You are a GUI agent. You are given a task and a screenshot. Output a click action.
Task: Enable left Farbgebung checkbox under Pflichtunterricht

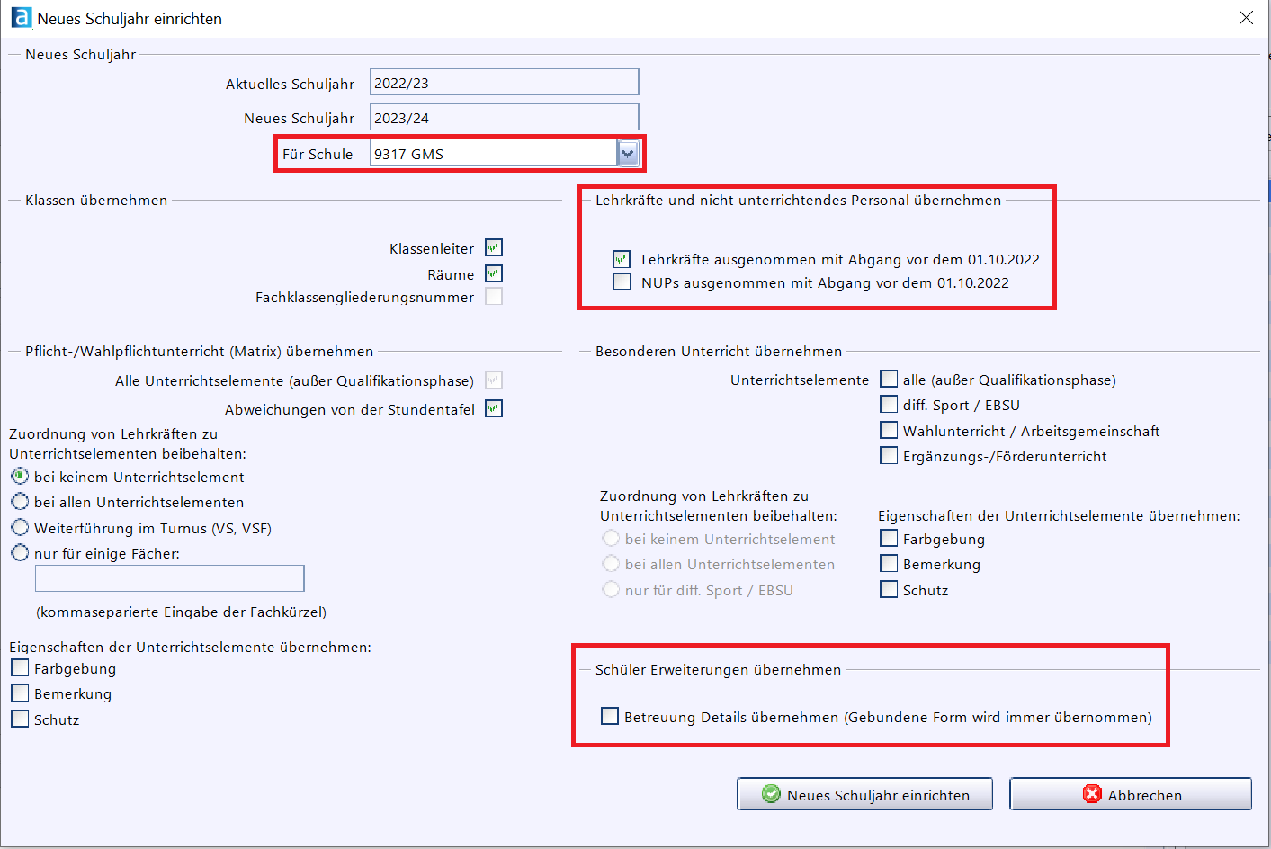(20, 667)
